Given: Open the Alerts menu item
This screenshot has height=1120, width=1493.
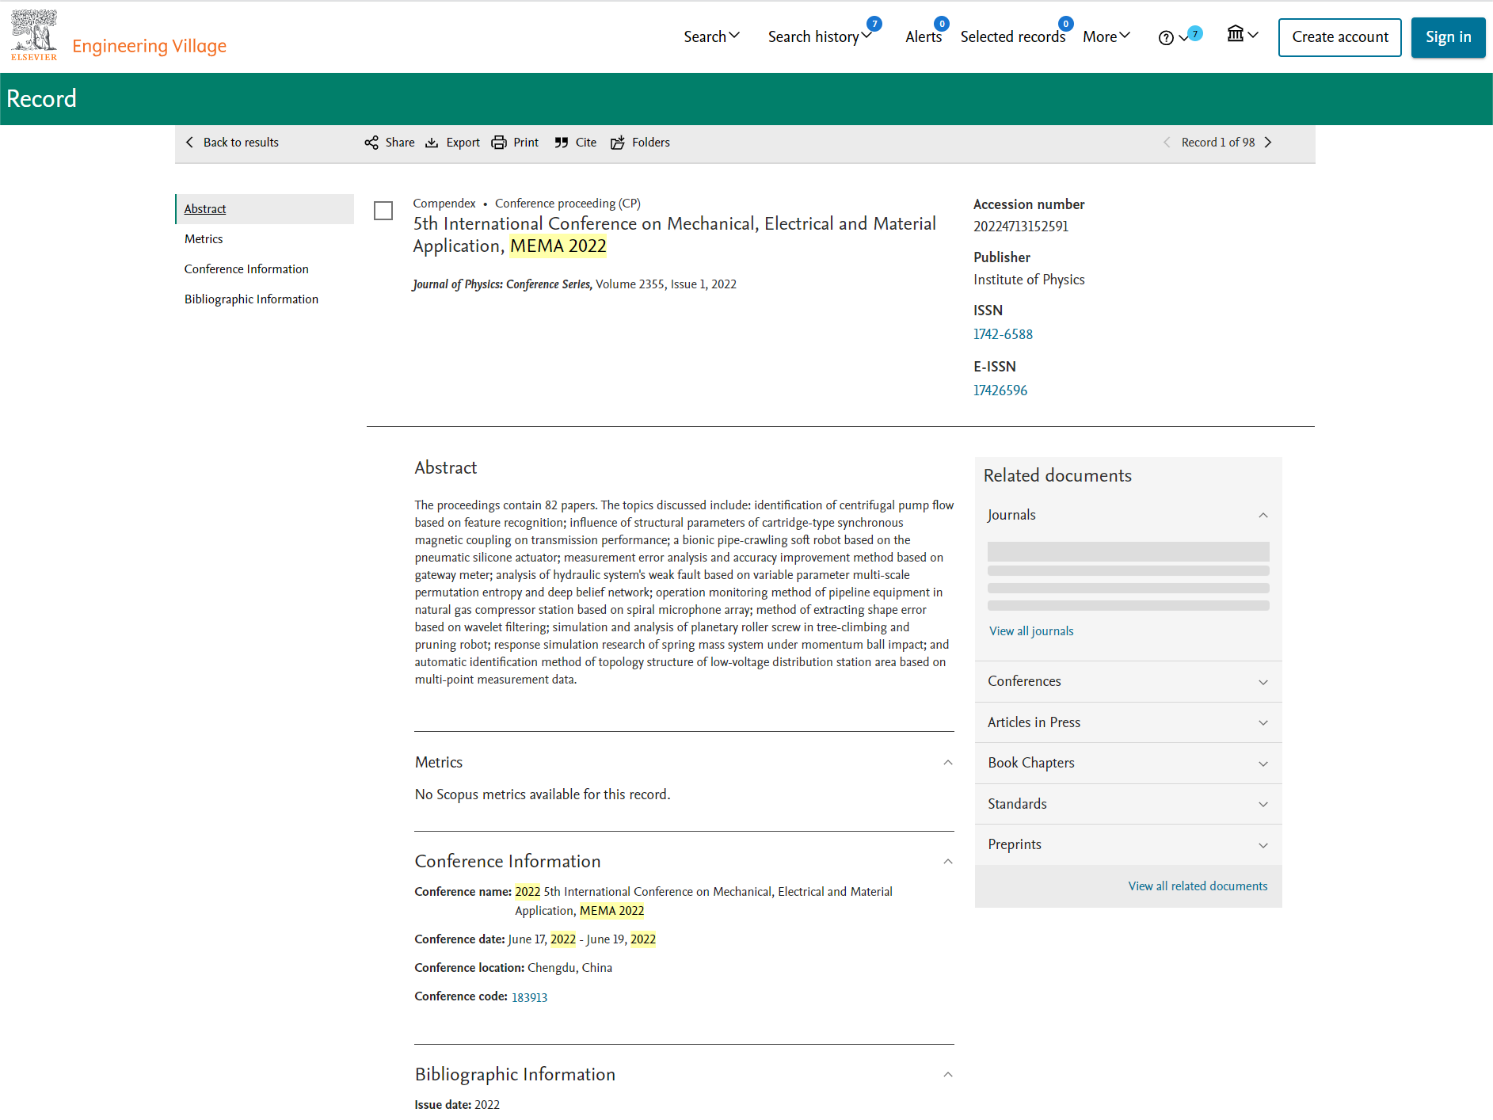Looking at the screenshot, I should [x=924, y=36].
